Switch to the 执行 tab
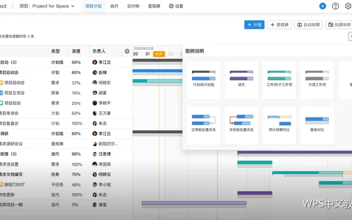 (114, 6)
